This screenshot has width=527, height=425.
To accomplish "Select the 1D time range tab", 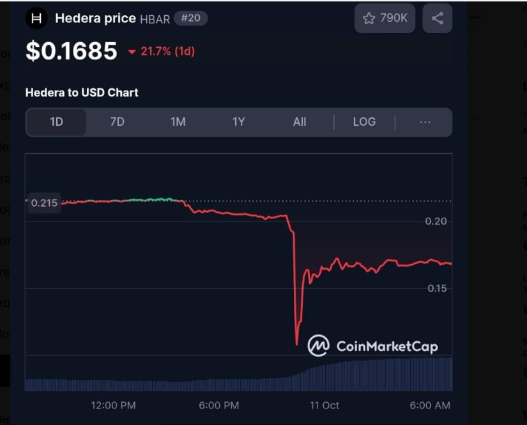I will (x=56, y=122).
